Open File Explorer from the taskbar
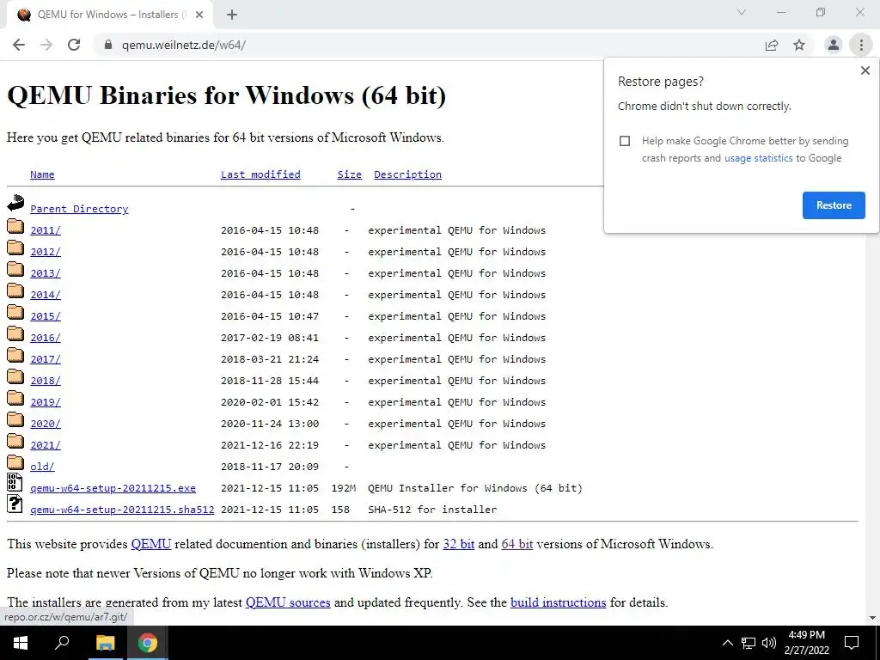Viewport: 880px width, 660px height. click(105, 643)
